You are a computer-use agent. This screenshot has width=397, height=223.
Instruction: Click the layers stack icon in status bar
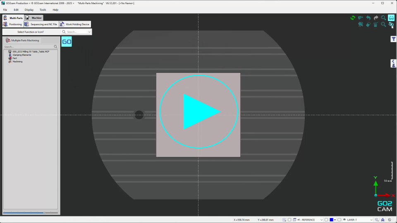[344, 220]
